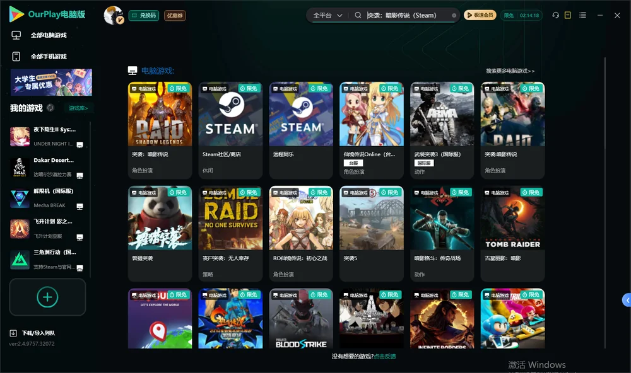Click the add game plus icon
Screen dimensions: 631x373
coord(47,297)
